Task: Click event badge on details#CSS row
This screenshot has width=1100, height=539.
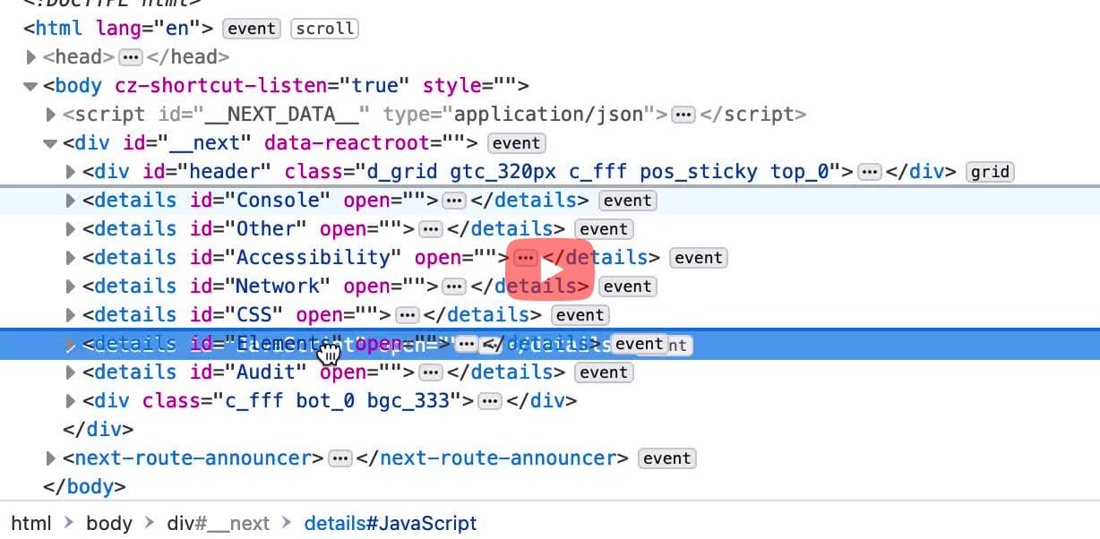Action: [x=580, y=315]
